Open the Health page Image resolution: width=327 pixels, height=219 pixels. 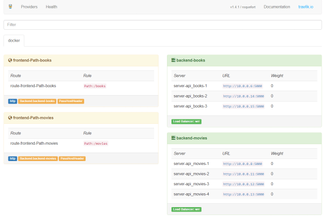[x=52, y=7]
